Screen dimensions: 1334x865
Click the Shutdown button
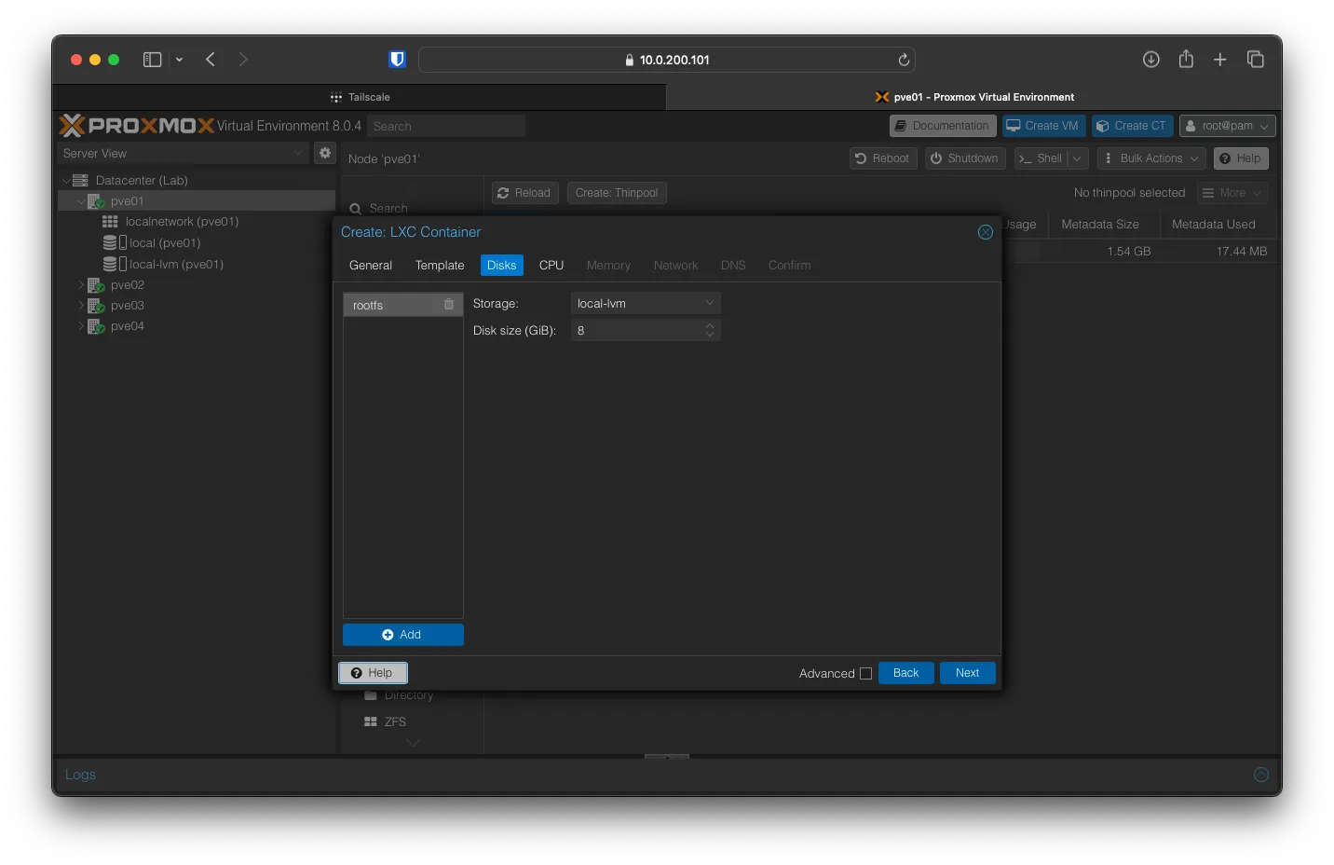964,158
